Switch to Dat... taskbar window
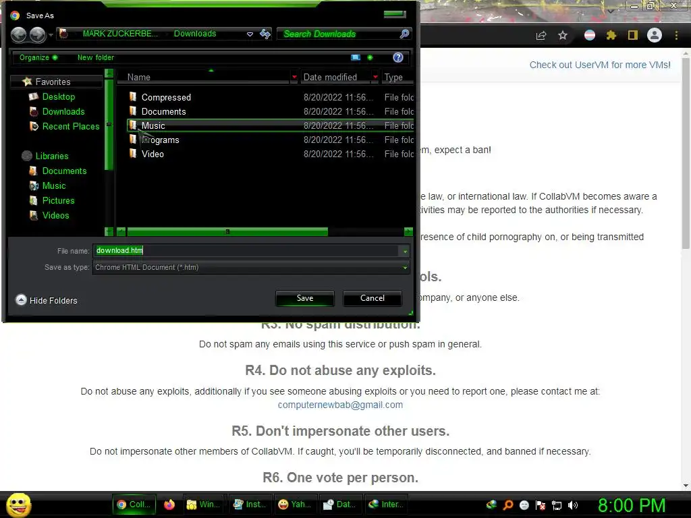The width and height of the screenshot is (691, 518). tap(340, 505)
